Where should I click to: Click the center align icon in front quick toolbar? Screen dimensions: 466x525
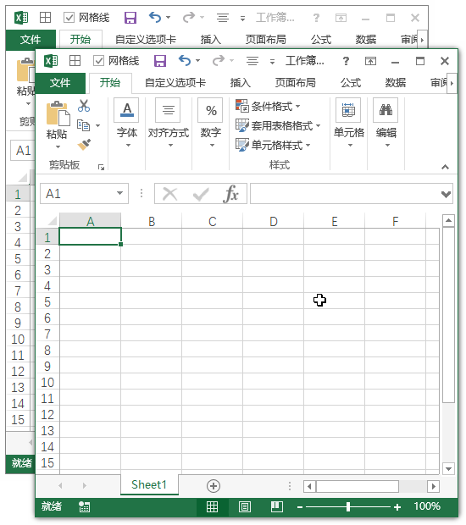click(x=252, y=61)
